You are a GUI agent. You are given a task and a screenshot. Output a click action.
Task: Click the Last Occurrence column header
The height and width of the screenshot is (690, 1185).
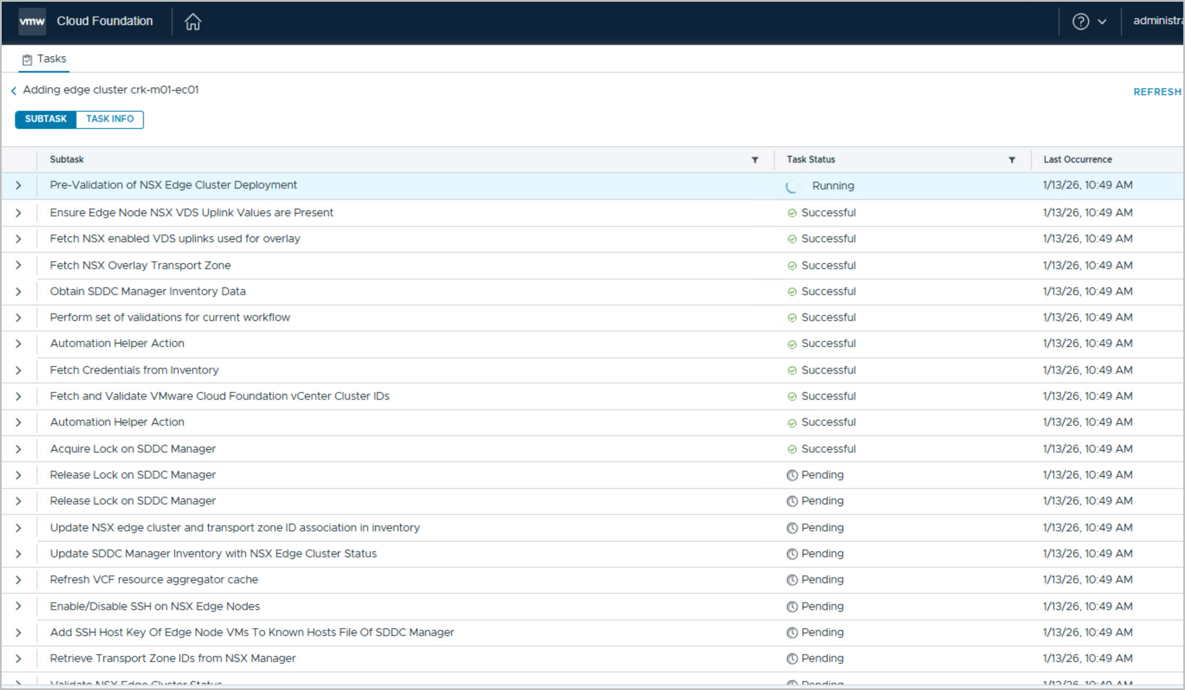[1077, 160]
